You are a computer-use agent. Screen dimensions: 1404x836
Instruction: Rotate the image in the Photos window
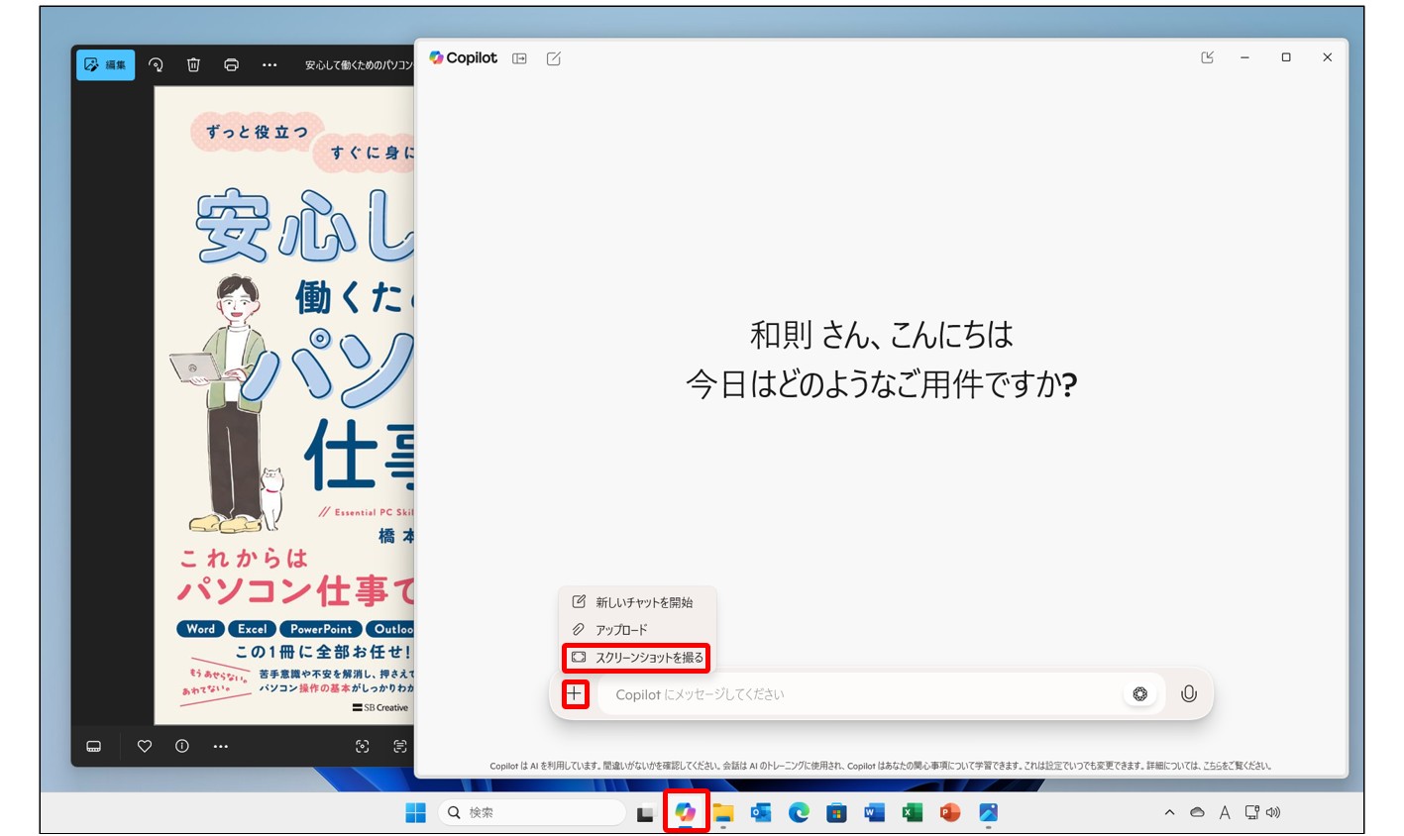click(156, 64)
